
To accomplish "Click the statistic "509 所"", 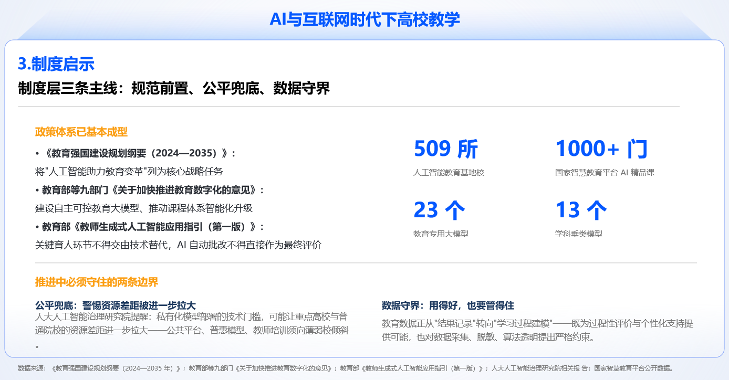I will tap(446, 149).
